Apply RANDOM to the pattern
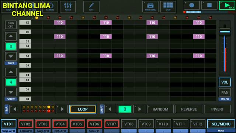236x133 pixels. click(x=160, y=109)
